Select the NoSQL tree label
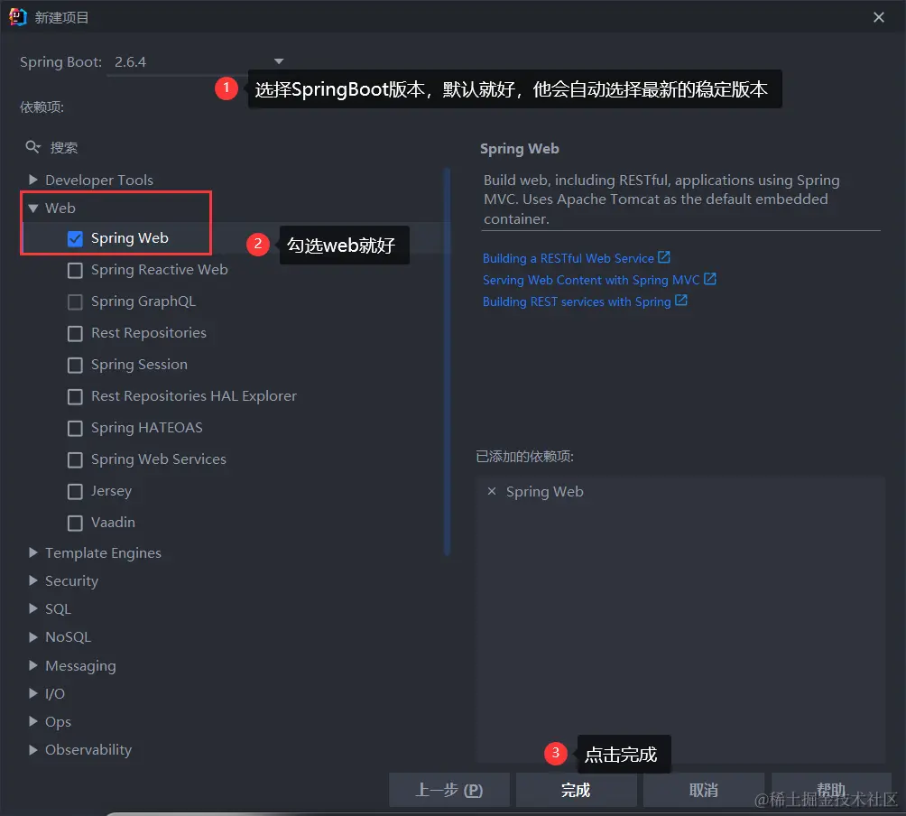The image size is (906, 816). [x=69, y=637]
